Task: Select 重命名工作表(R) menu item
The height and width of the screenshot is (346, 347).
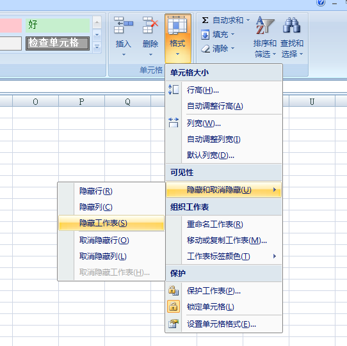Action: (x=223, y=224)
